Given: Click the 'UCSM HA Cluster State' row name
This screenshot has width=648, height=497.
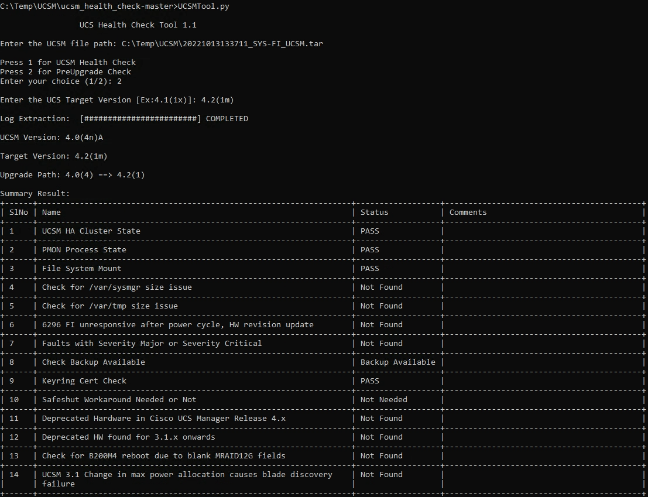Looking at the screenshot, I should pyautogui.click(x=91, y=231).
